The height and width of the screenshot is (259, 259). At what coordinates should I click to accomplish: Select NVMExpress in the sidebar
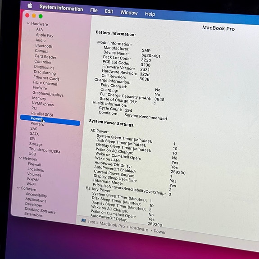[43, 104]
